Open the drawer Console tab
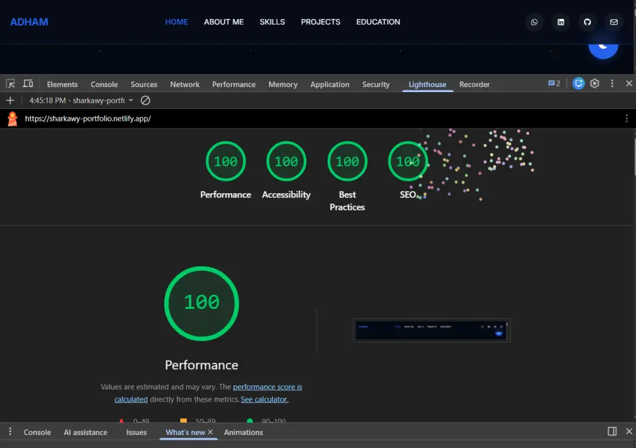The image size is (636, 448). [38, 432]
